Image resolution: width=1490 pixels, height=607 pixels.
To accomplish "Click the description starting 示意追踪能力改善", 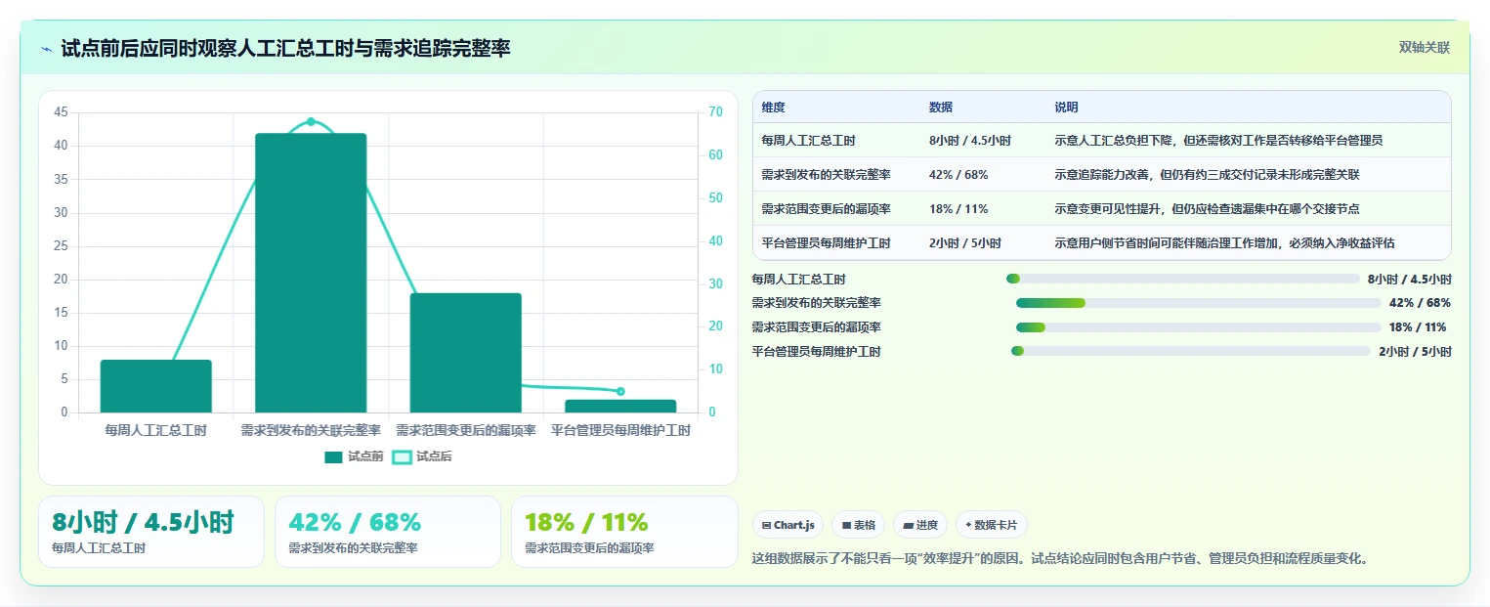I will [1207, 175].
